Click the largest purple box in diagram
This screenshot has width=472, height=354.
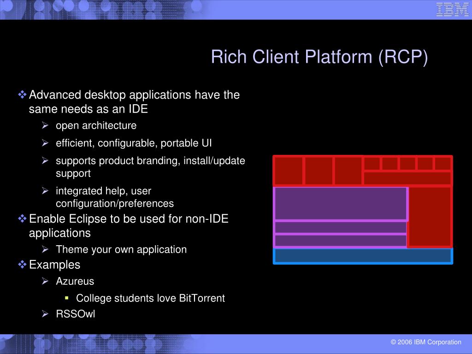pos(341,204)
